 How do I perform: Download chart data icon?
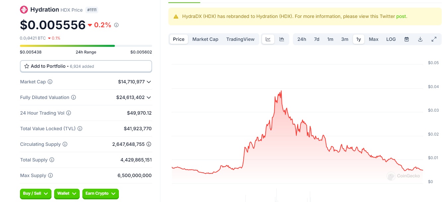420,39
